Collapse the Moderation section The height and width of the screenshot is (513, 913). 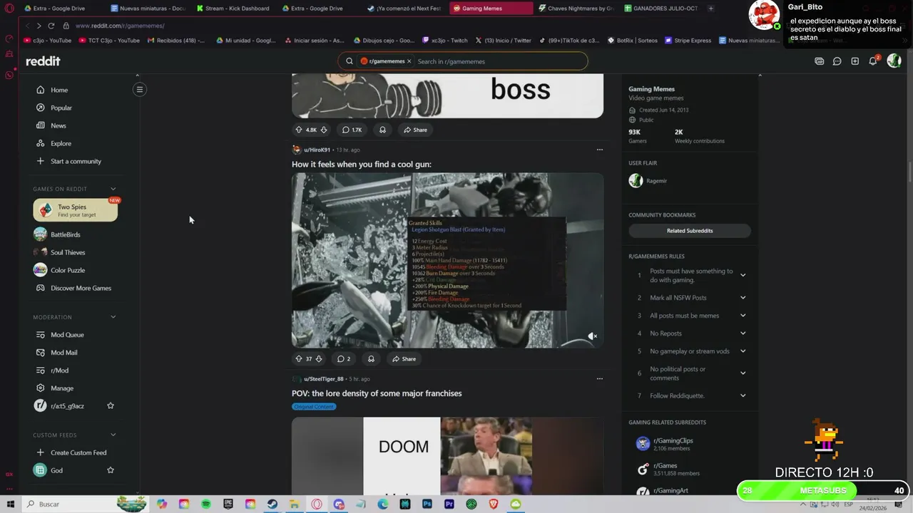pos(113,317)
